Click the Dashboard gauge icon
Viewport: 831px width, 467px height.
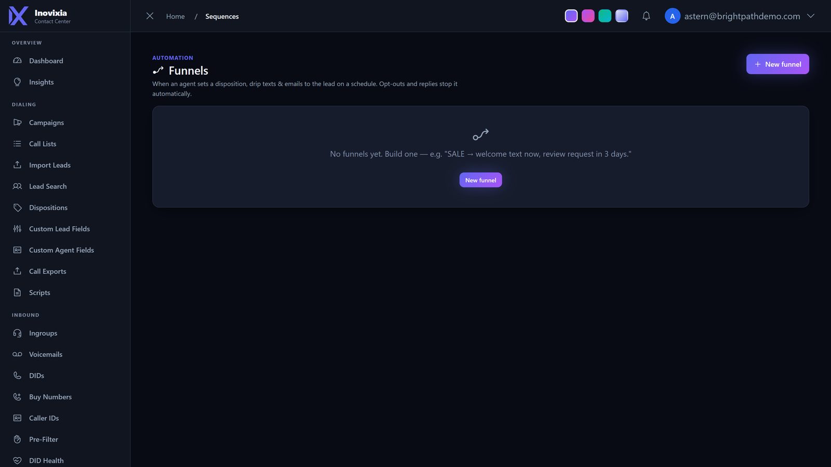click(x=17, y=61)
